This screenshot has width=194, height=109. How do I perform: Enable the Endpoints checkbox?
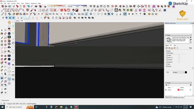[166, 62]
